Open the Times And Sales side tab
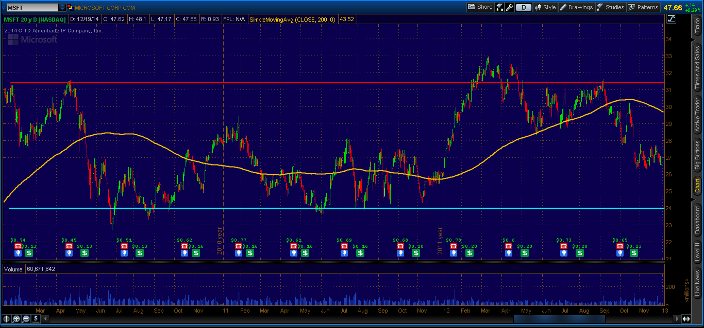The width and height of the screenshot is (704, 328). (x=697, y=67)
